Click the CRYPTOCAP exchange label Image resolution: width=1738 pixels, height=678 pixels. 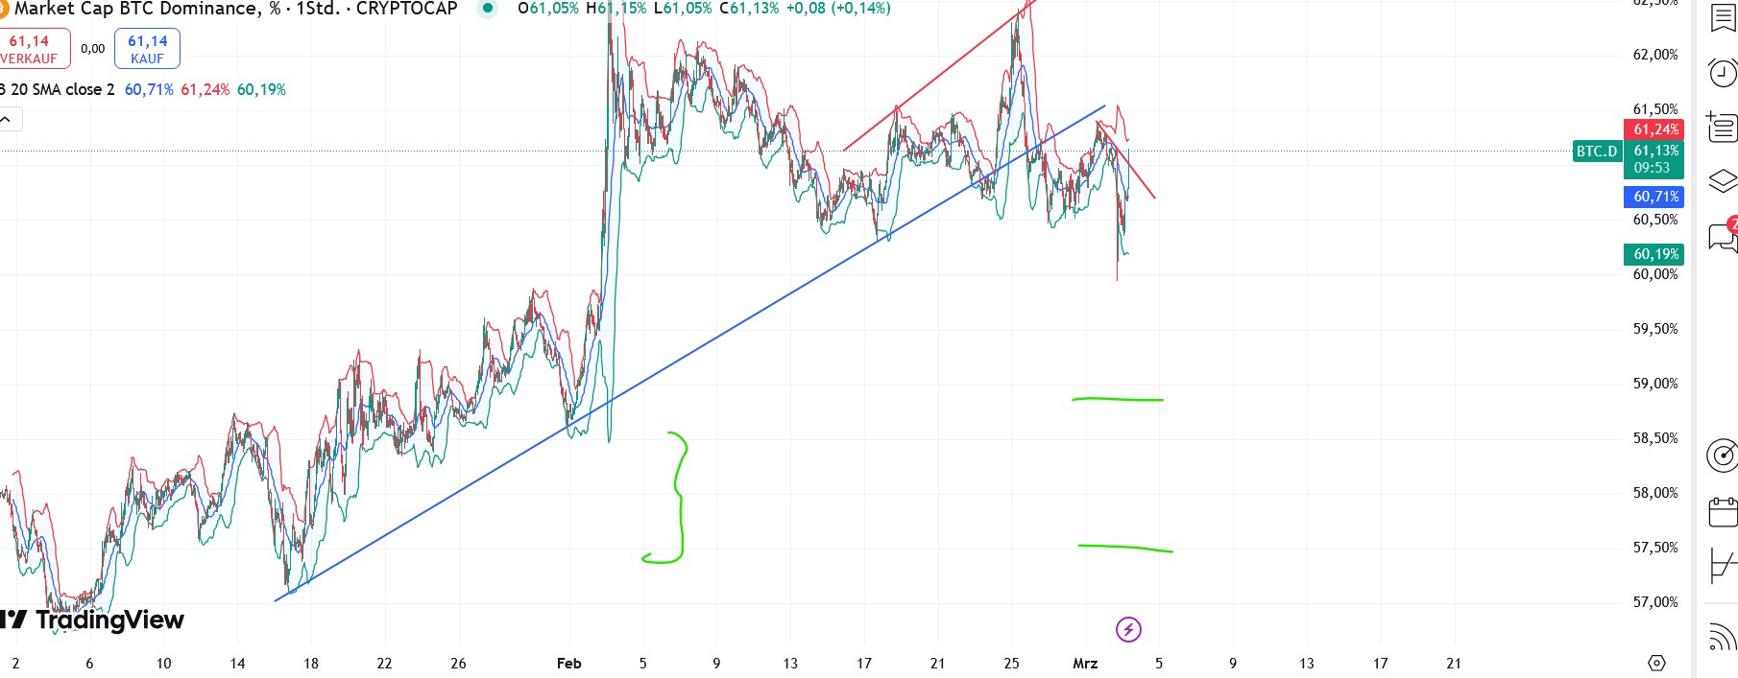(x=407, y=9)
